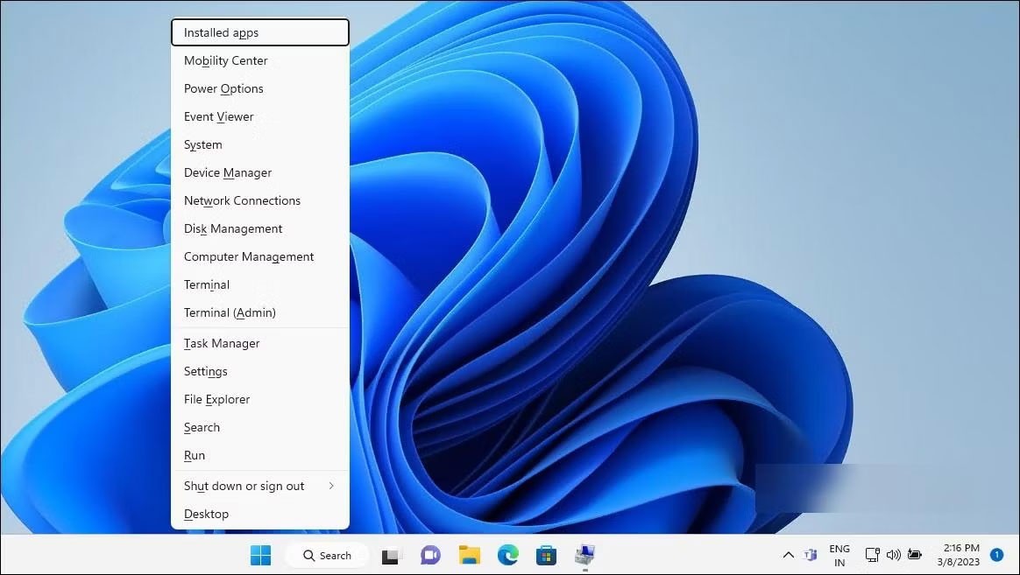Select Installed apps from the menu

[x=260, y=32]
